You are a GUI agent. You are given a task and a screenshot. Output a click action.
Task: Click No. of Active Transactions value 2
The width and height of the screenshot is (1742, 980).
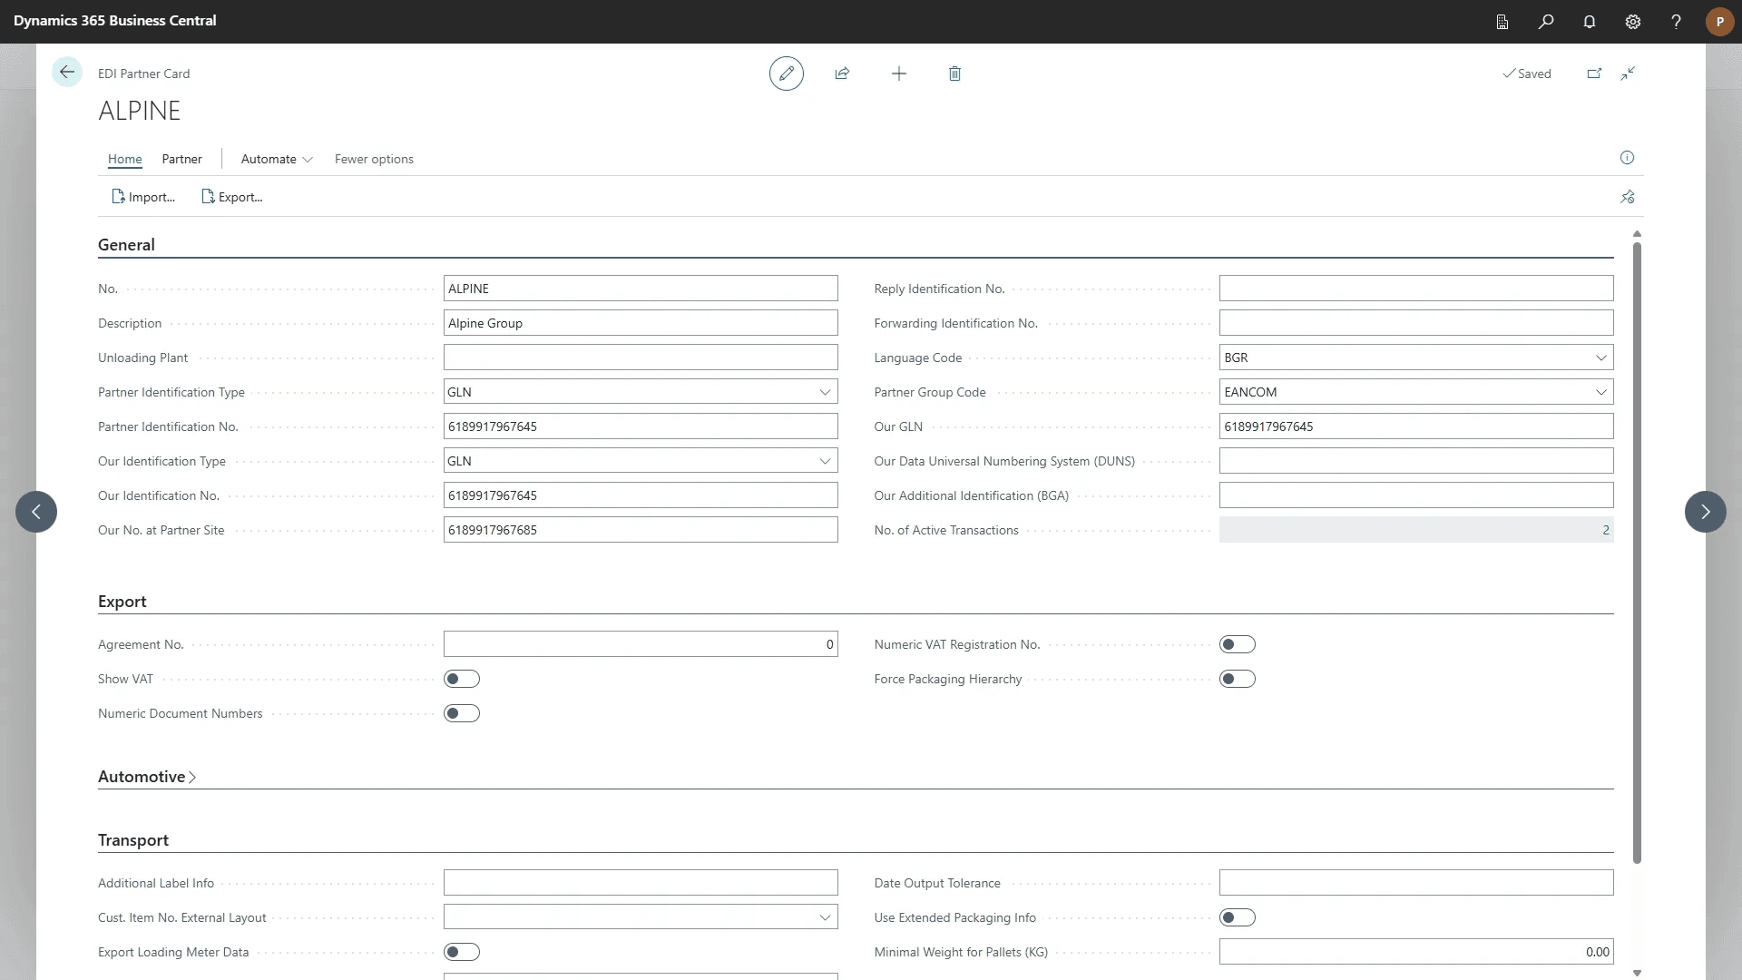point(1605,530)
